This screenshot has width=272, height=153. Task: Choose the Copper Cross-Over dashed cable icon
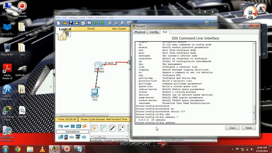point(122,128)
